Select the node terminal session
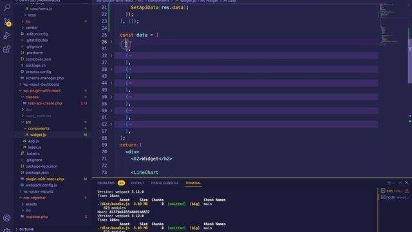The width and height of the screenshot is (412, 232). (x=395, y=197)
